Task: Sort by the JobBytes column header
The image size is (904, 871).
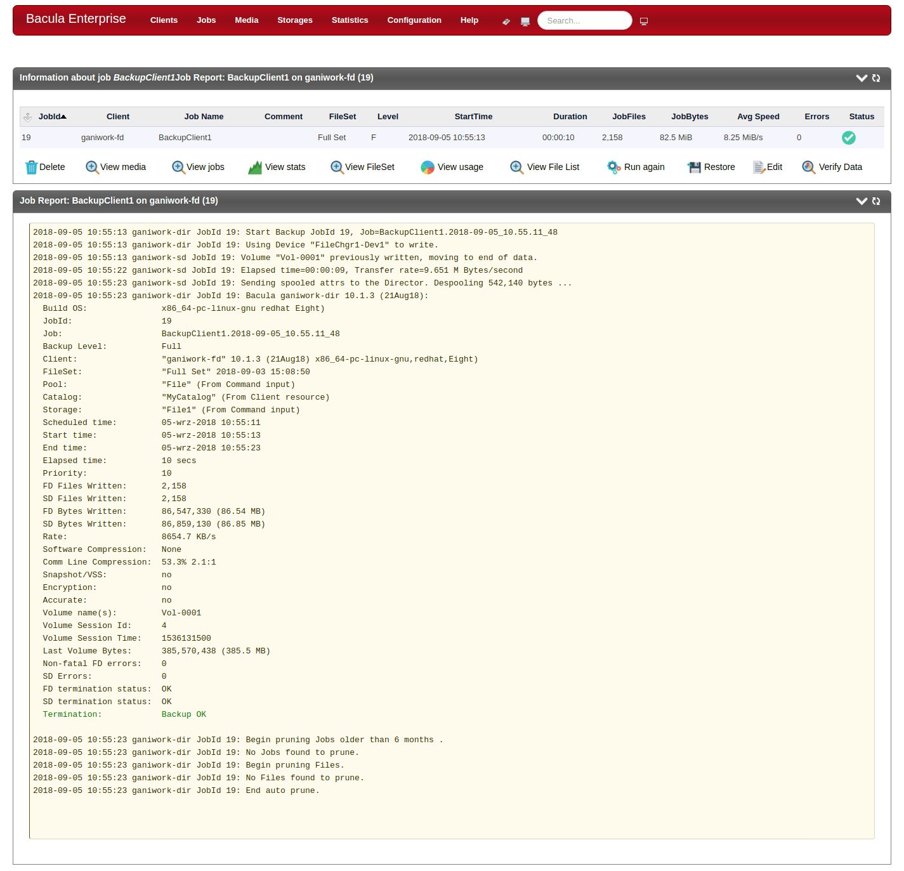Action: 690,117
